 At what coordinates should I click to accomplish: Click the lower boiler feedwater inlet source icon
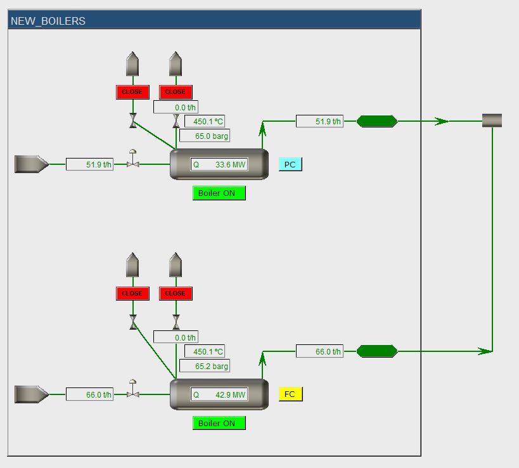tap(32, 394)
